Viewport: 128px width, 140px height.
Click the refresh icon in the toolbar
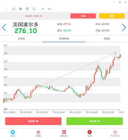[x=34, y=9]
